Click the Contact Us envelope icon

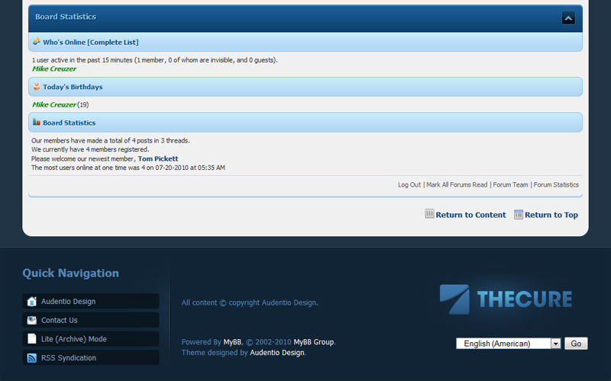click(31, 320)
